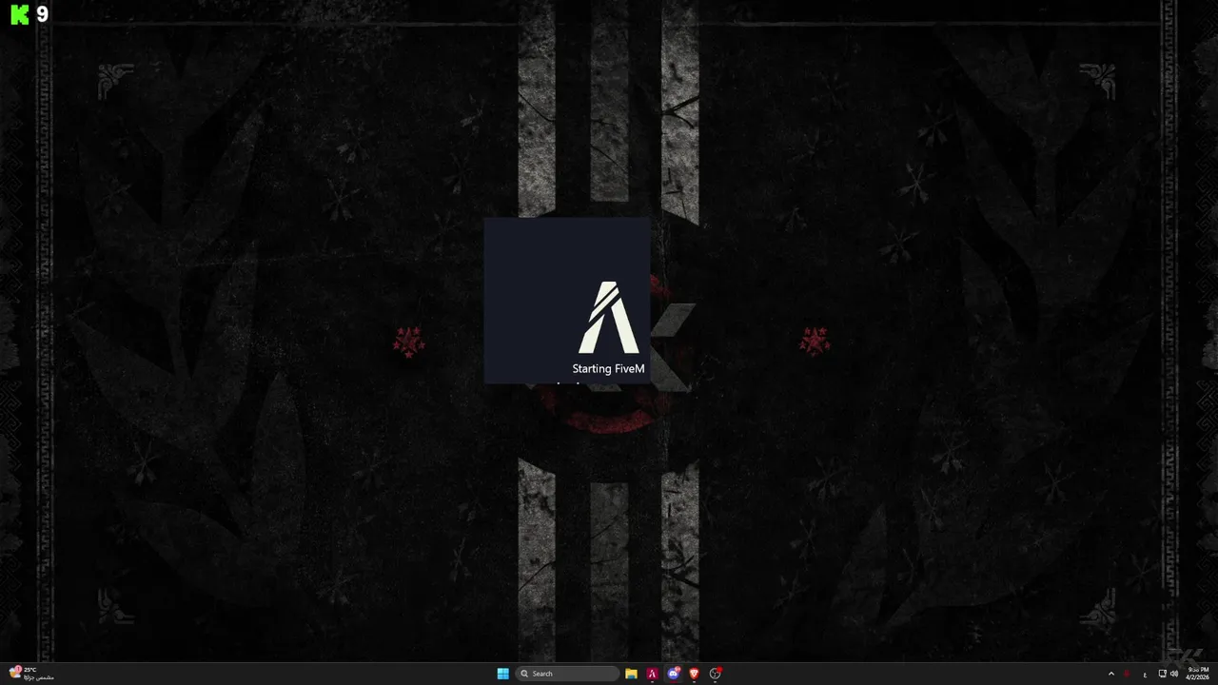Open the weather widget showing 25°C
This screenshot has width=1218, height=685.
pos(30,674)
